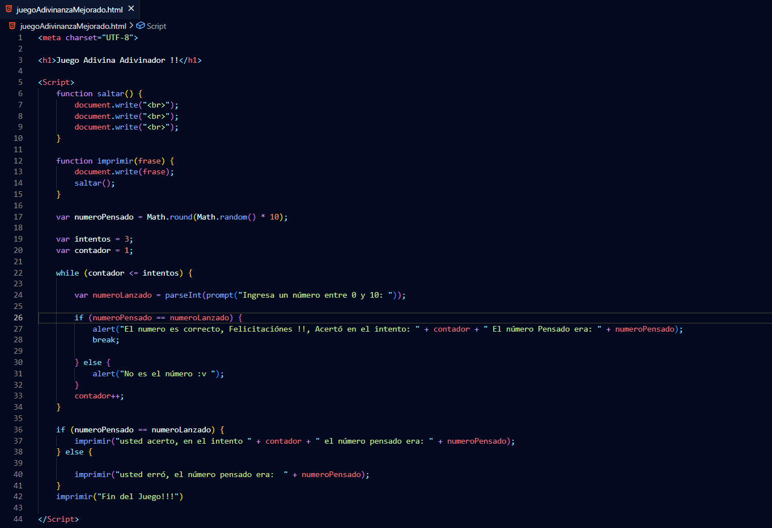Image resolution: width=772 pixels, height=528 pixels.
Task: Click 'function imprimir(frase)' declaration
Action: pos(111,161)
